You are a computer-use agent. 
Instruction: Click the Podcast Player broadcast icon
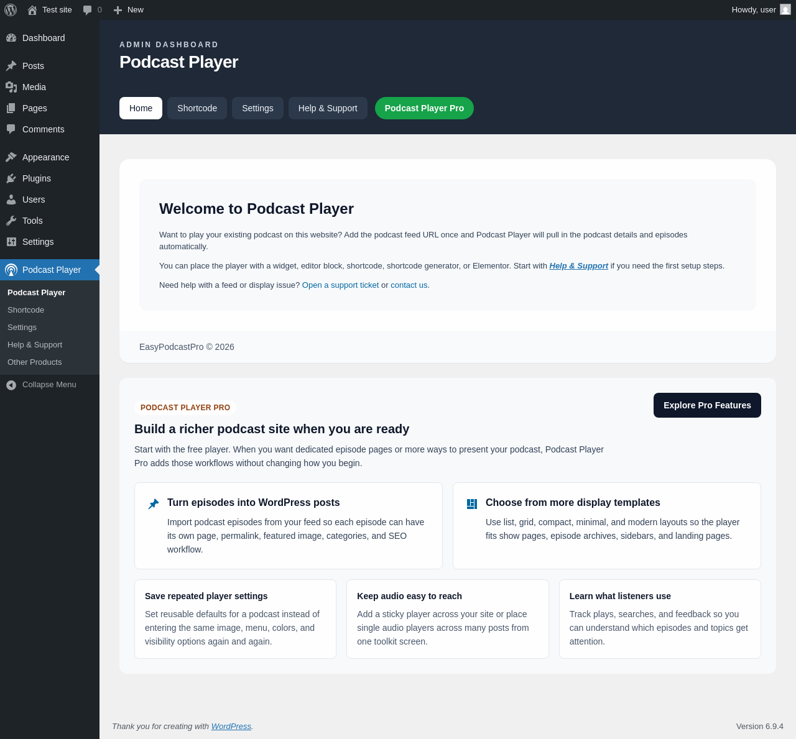point(11,270)
